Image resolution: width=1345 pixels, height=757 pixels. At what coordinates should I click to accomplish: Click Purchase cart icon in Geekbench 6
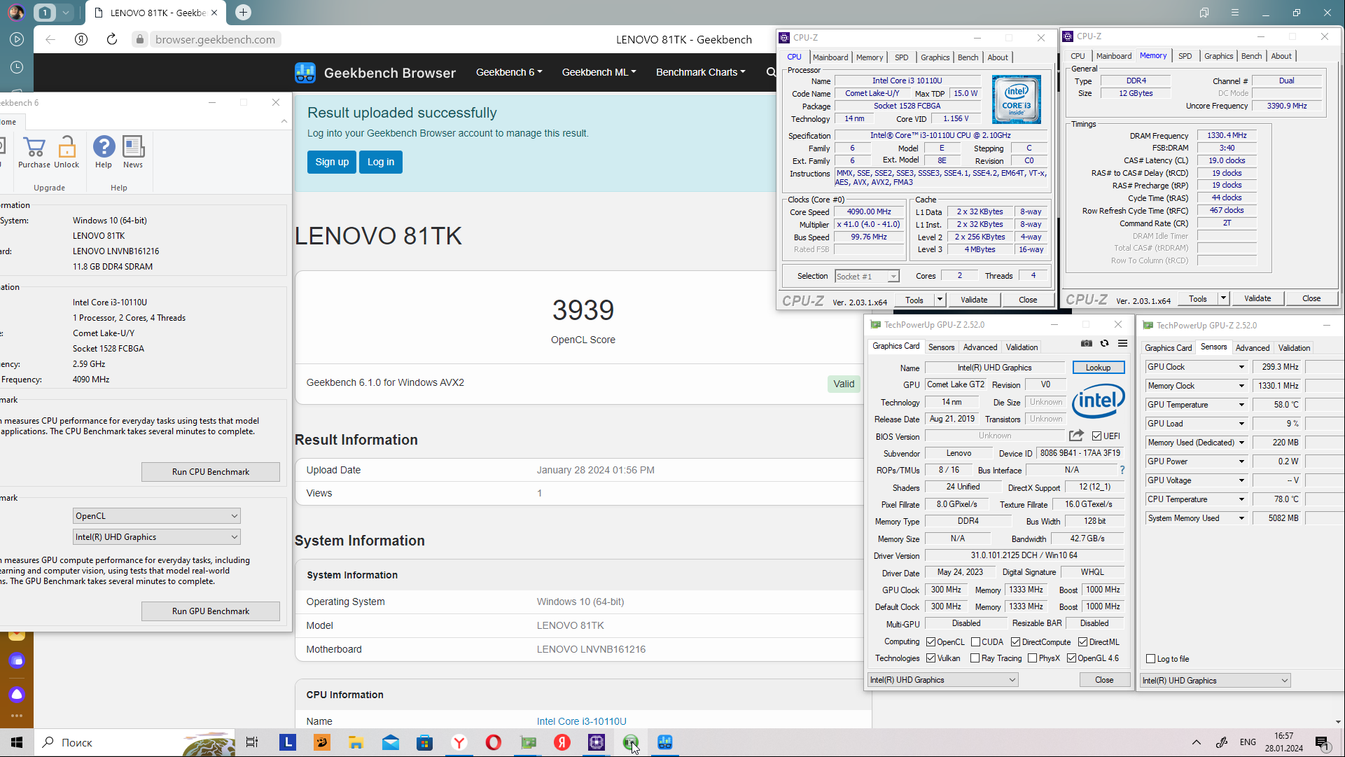click(x=34, y=148)
